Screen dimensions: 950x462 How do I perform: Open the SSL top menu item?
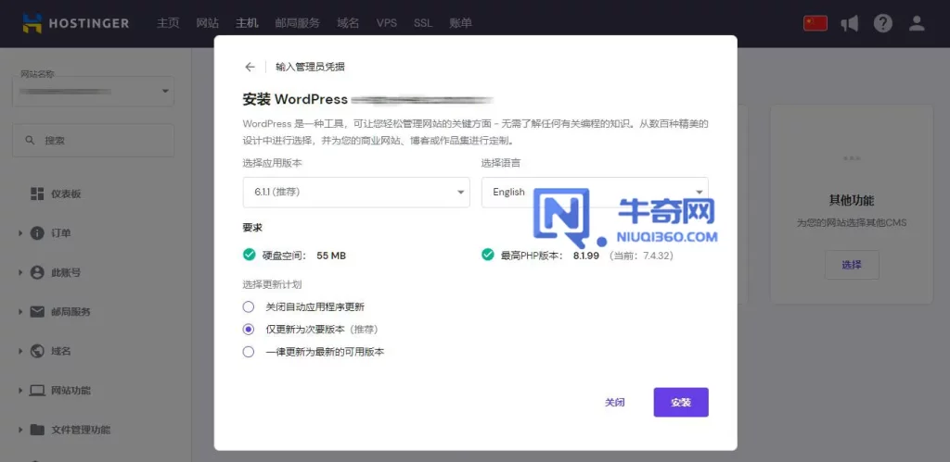click(423, 23)
